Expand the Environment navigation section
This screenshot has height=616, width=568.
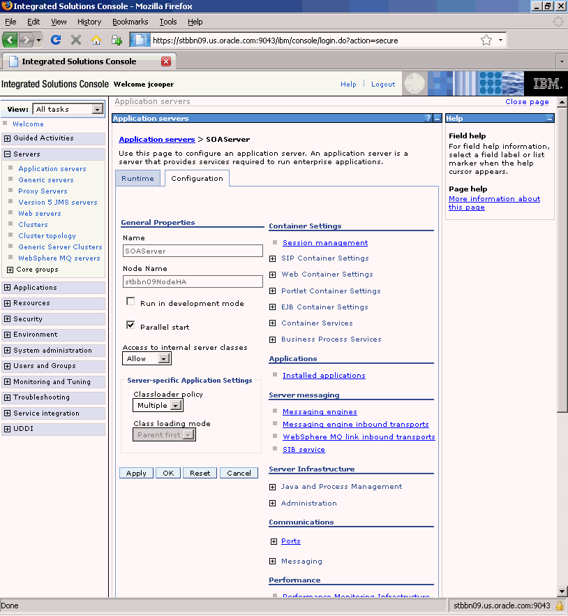(x=7, y=335)
